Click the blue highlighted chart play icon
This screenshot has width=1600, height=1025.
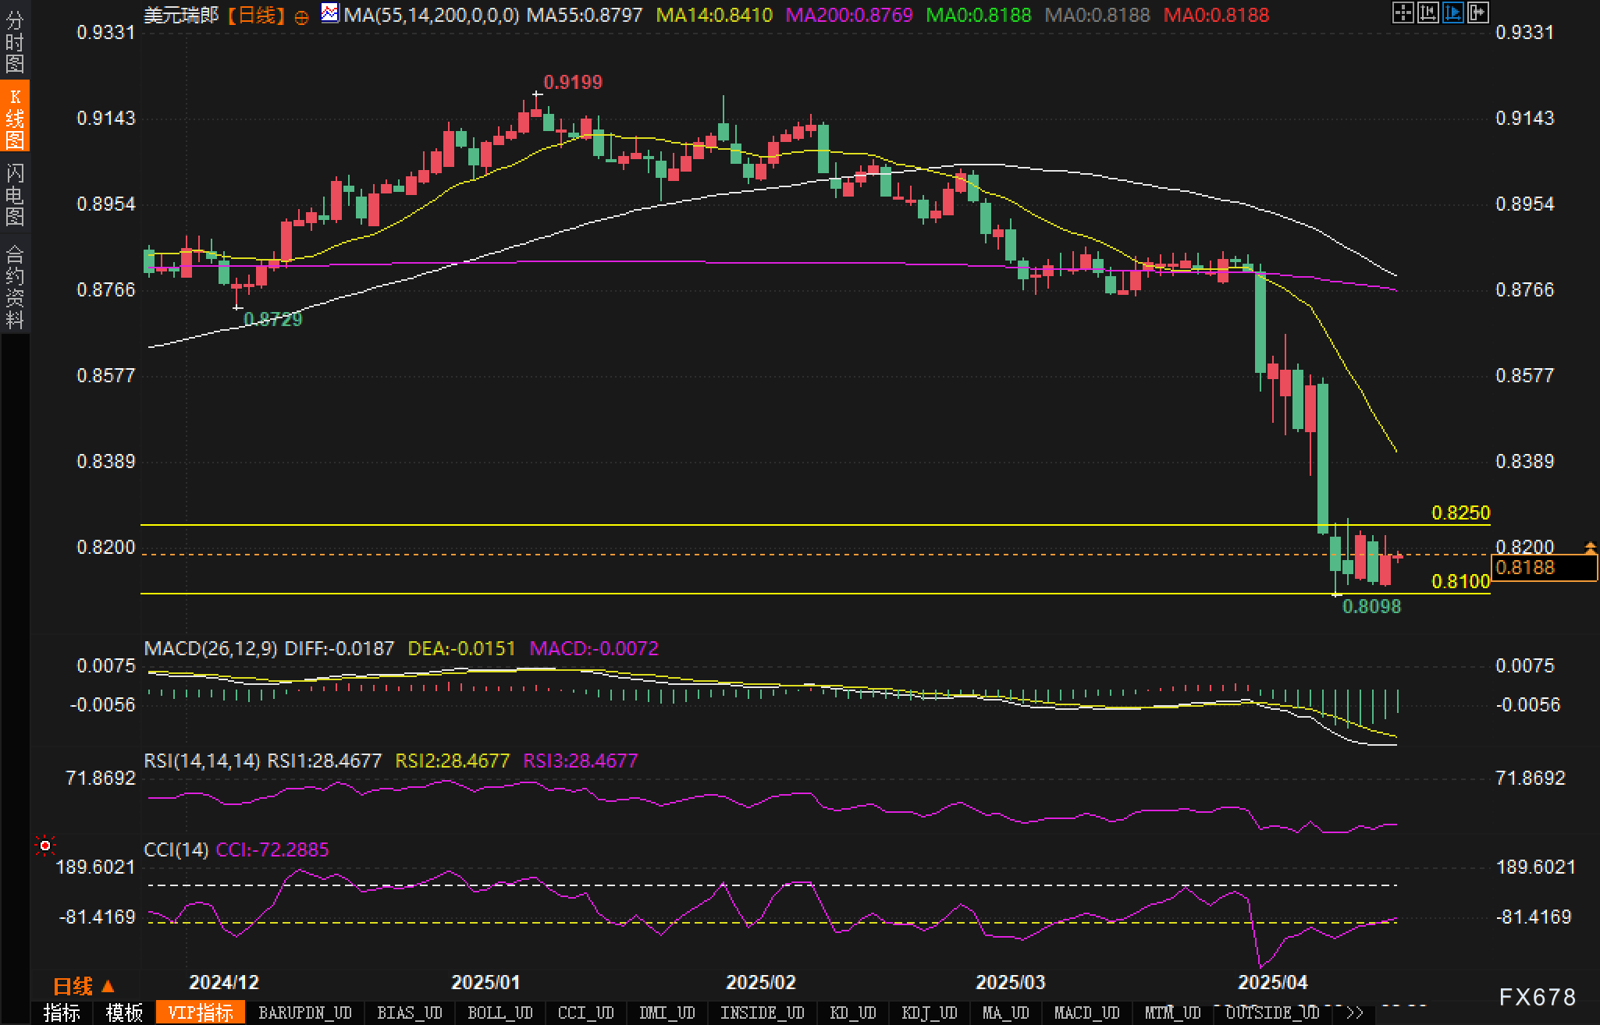coord(1452,12)
